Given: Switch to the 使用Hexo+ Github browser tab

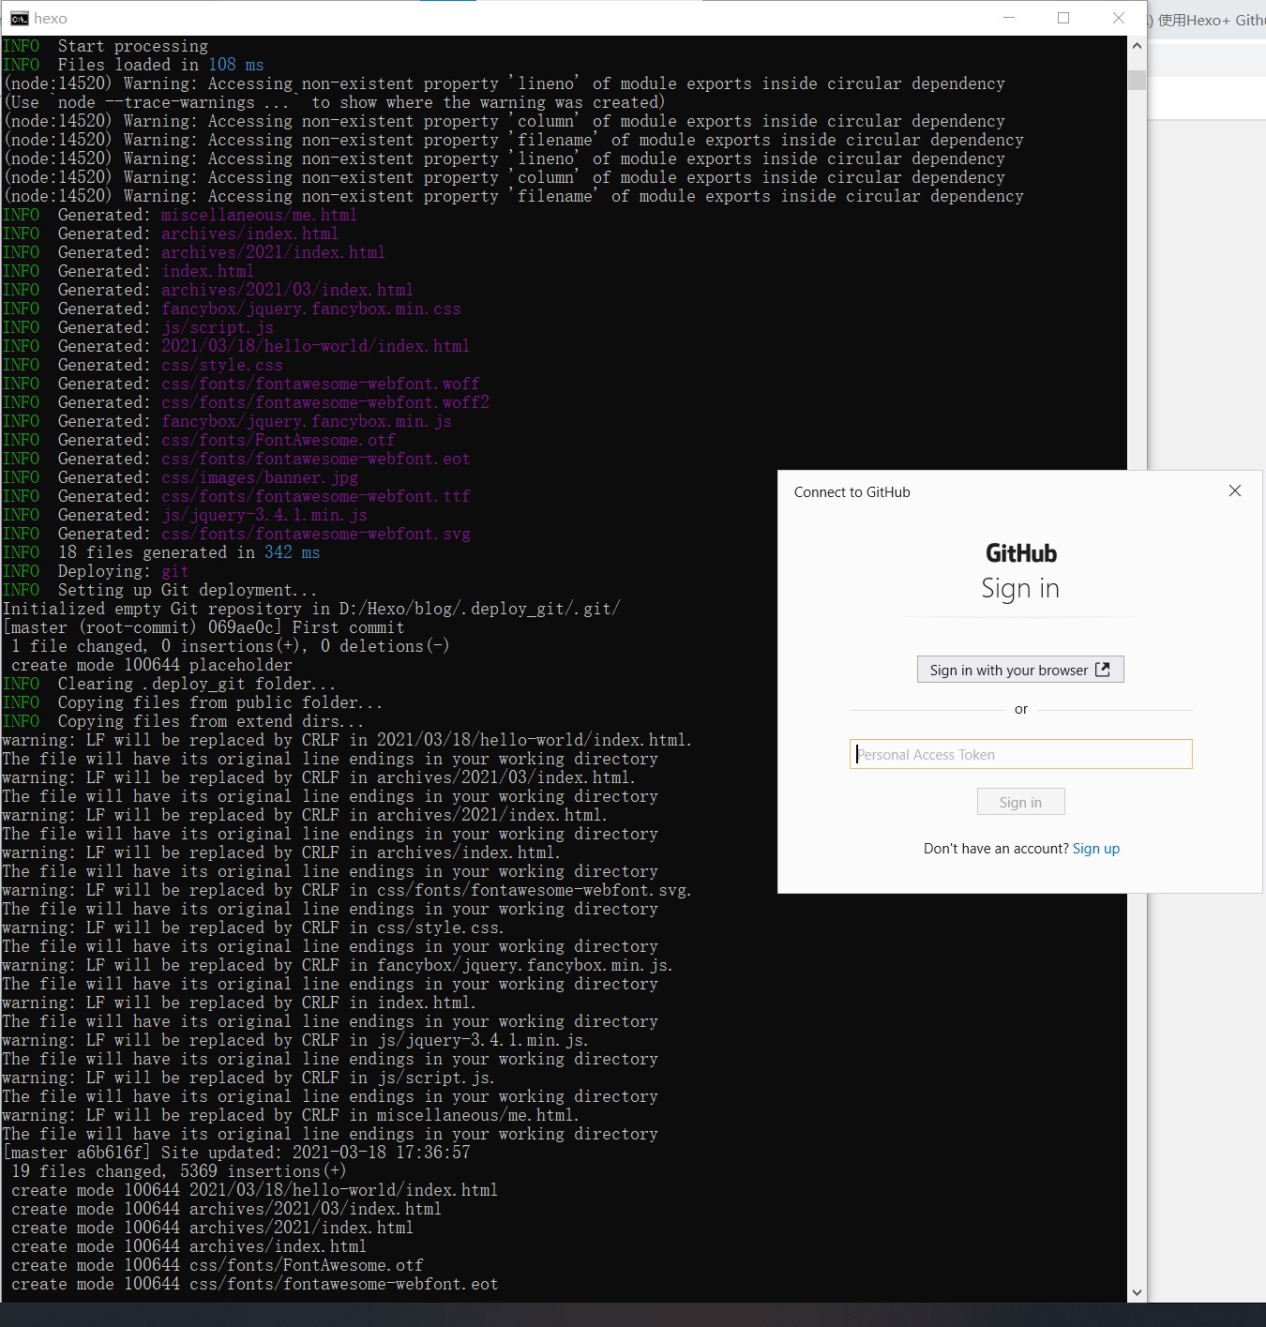Looking at the screenshot, I should 1210,20.
